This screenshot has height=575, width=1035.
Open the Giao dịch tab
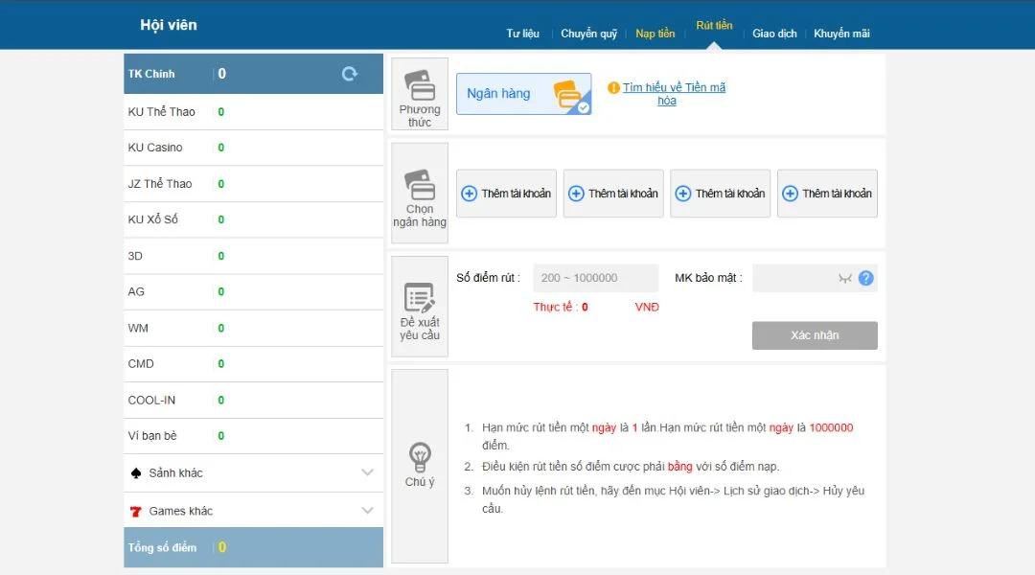coord(774,34)
